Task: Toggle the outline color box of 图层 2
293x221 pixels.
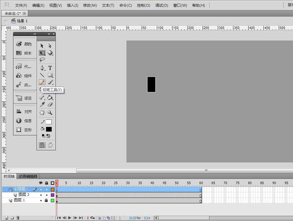Action: click(x=52, y=195)
